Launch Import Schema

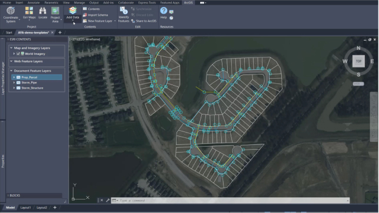95,15
